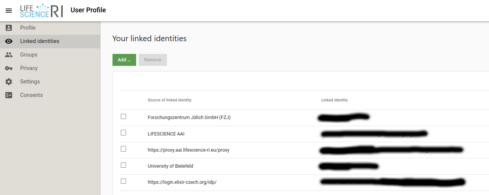Screen dimensions: 489x195
Task: Open the hamburger navigation menu
Action: 9,10
